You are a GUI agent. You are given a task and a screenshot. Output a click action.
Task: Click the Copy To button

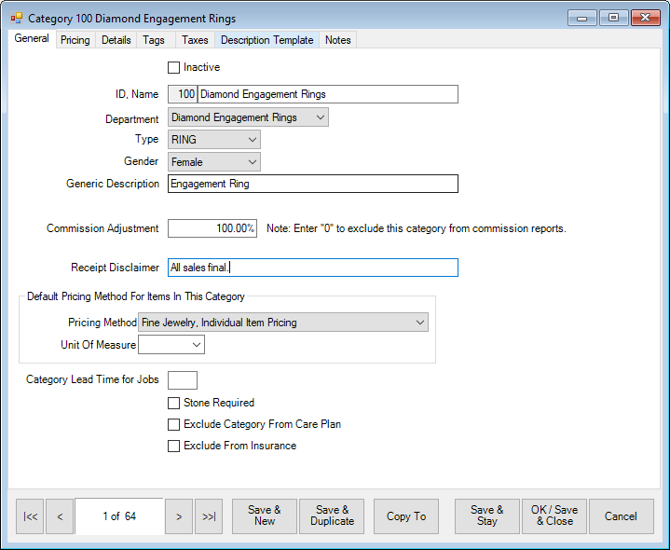pos(405,516)
